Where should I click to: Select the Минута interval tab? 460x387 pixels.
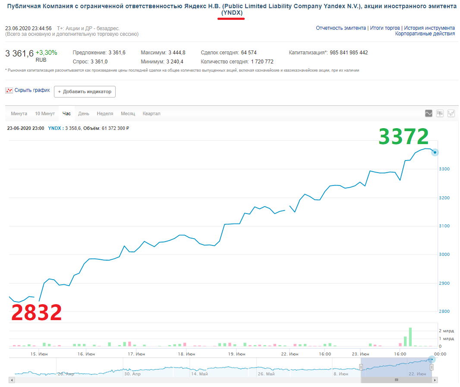(x=19, y=113)
